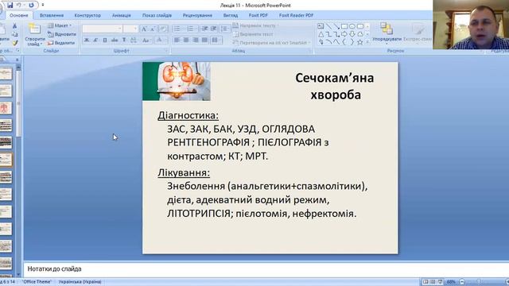Decrease font size with the shrink font icon
509x286 pixels.
tap(153, 29)
